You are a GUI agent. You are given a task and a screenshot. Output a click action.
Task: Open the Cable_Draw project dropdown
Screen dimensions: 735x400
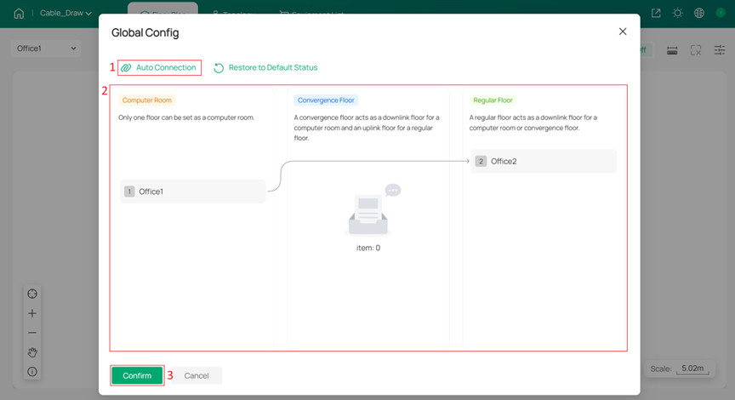(x=66, y=13)
